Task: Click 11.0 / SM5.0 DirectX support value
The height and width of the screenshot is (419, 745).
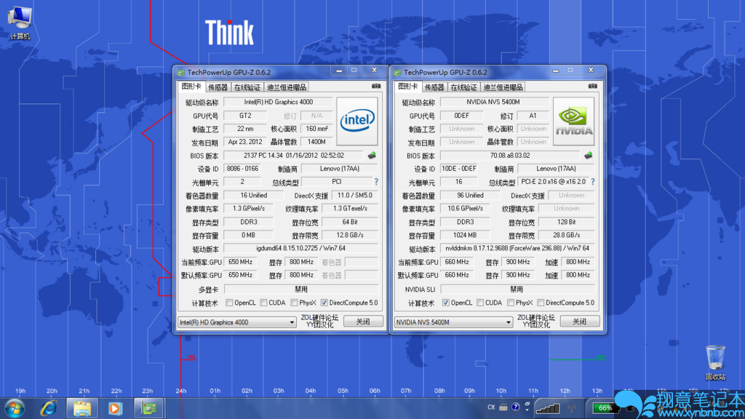Action: point(355,195)
